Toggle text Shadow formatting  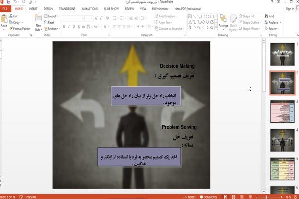pyautogui.click(x=79, y=27)
